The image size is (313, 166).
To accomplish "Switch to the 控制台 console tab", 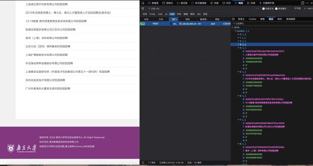I will tap(168, 3).
